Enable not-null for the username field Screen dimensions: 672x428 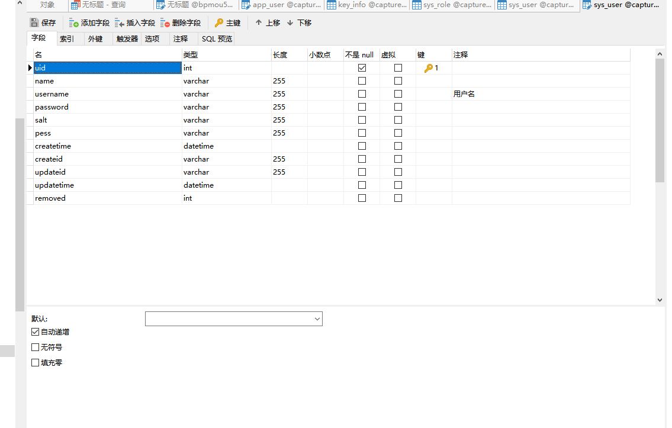point(362,94)
